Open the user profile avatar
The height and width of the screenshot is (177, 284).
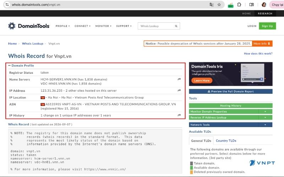point(264,5)
